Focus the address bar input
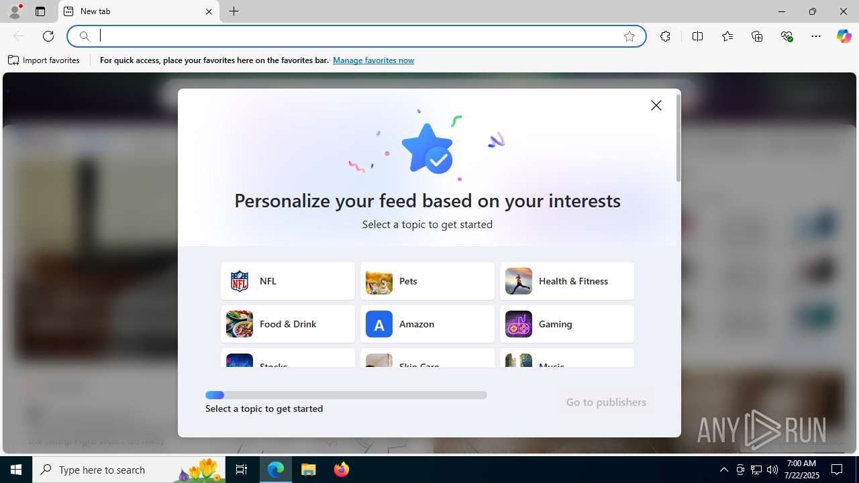Viewport: 859px width, 483px height. click(356, 36)
